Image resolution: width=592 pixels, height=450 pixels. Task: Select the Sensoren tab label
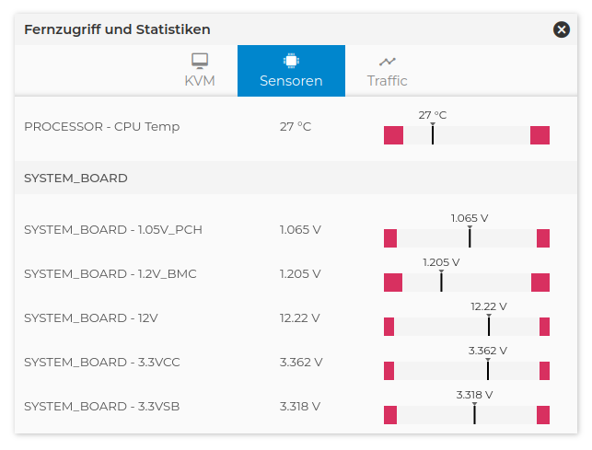tap(291, 81)
